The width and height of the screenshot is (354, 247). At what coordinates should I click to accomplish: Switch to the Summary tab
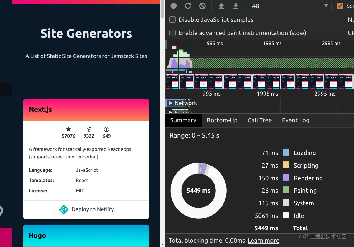[183, 120]
